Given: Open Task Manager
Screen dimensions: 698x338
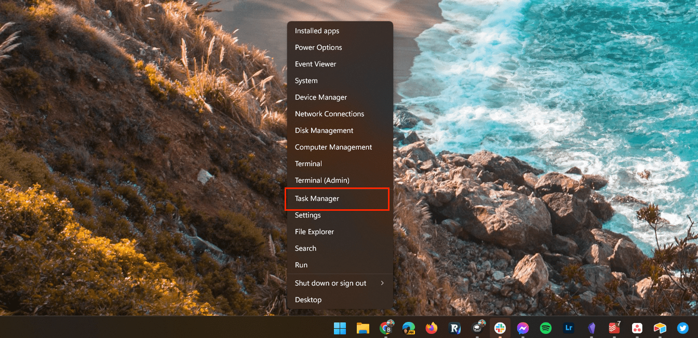Looking at the screenshot, I should pos(340,198).
